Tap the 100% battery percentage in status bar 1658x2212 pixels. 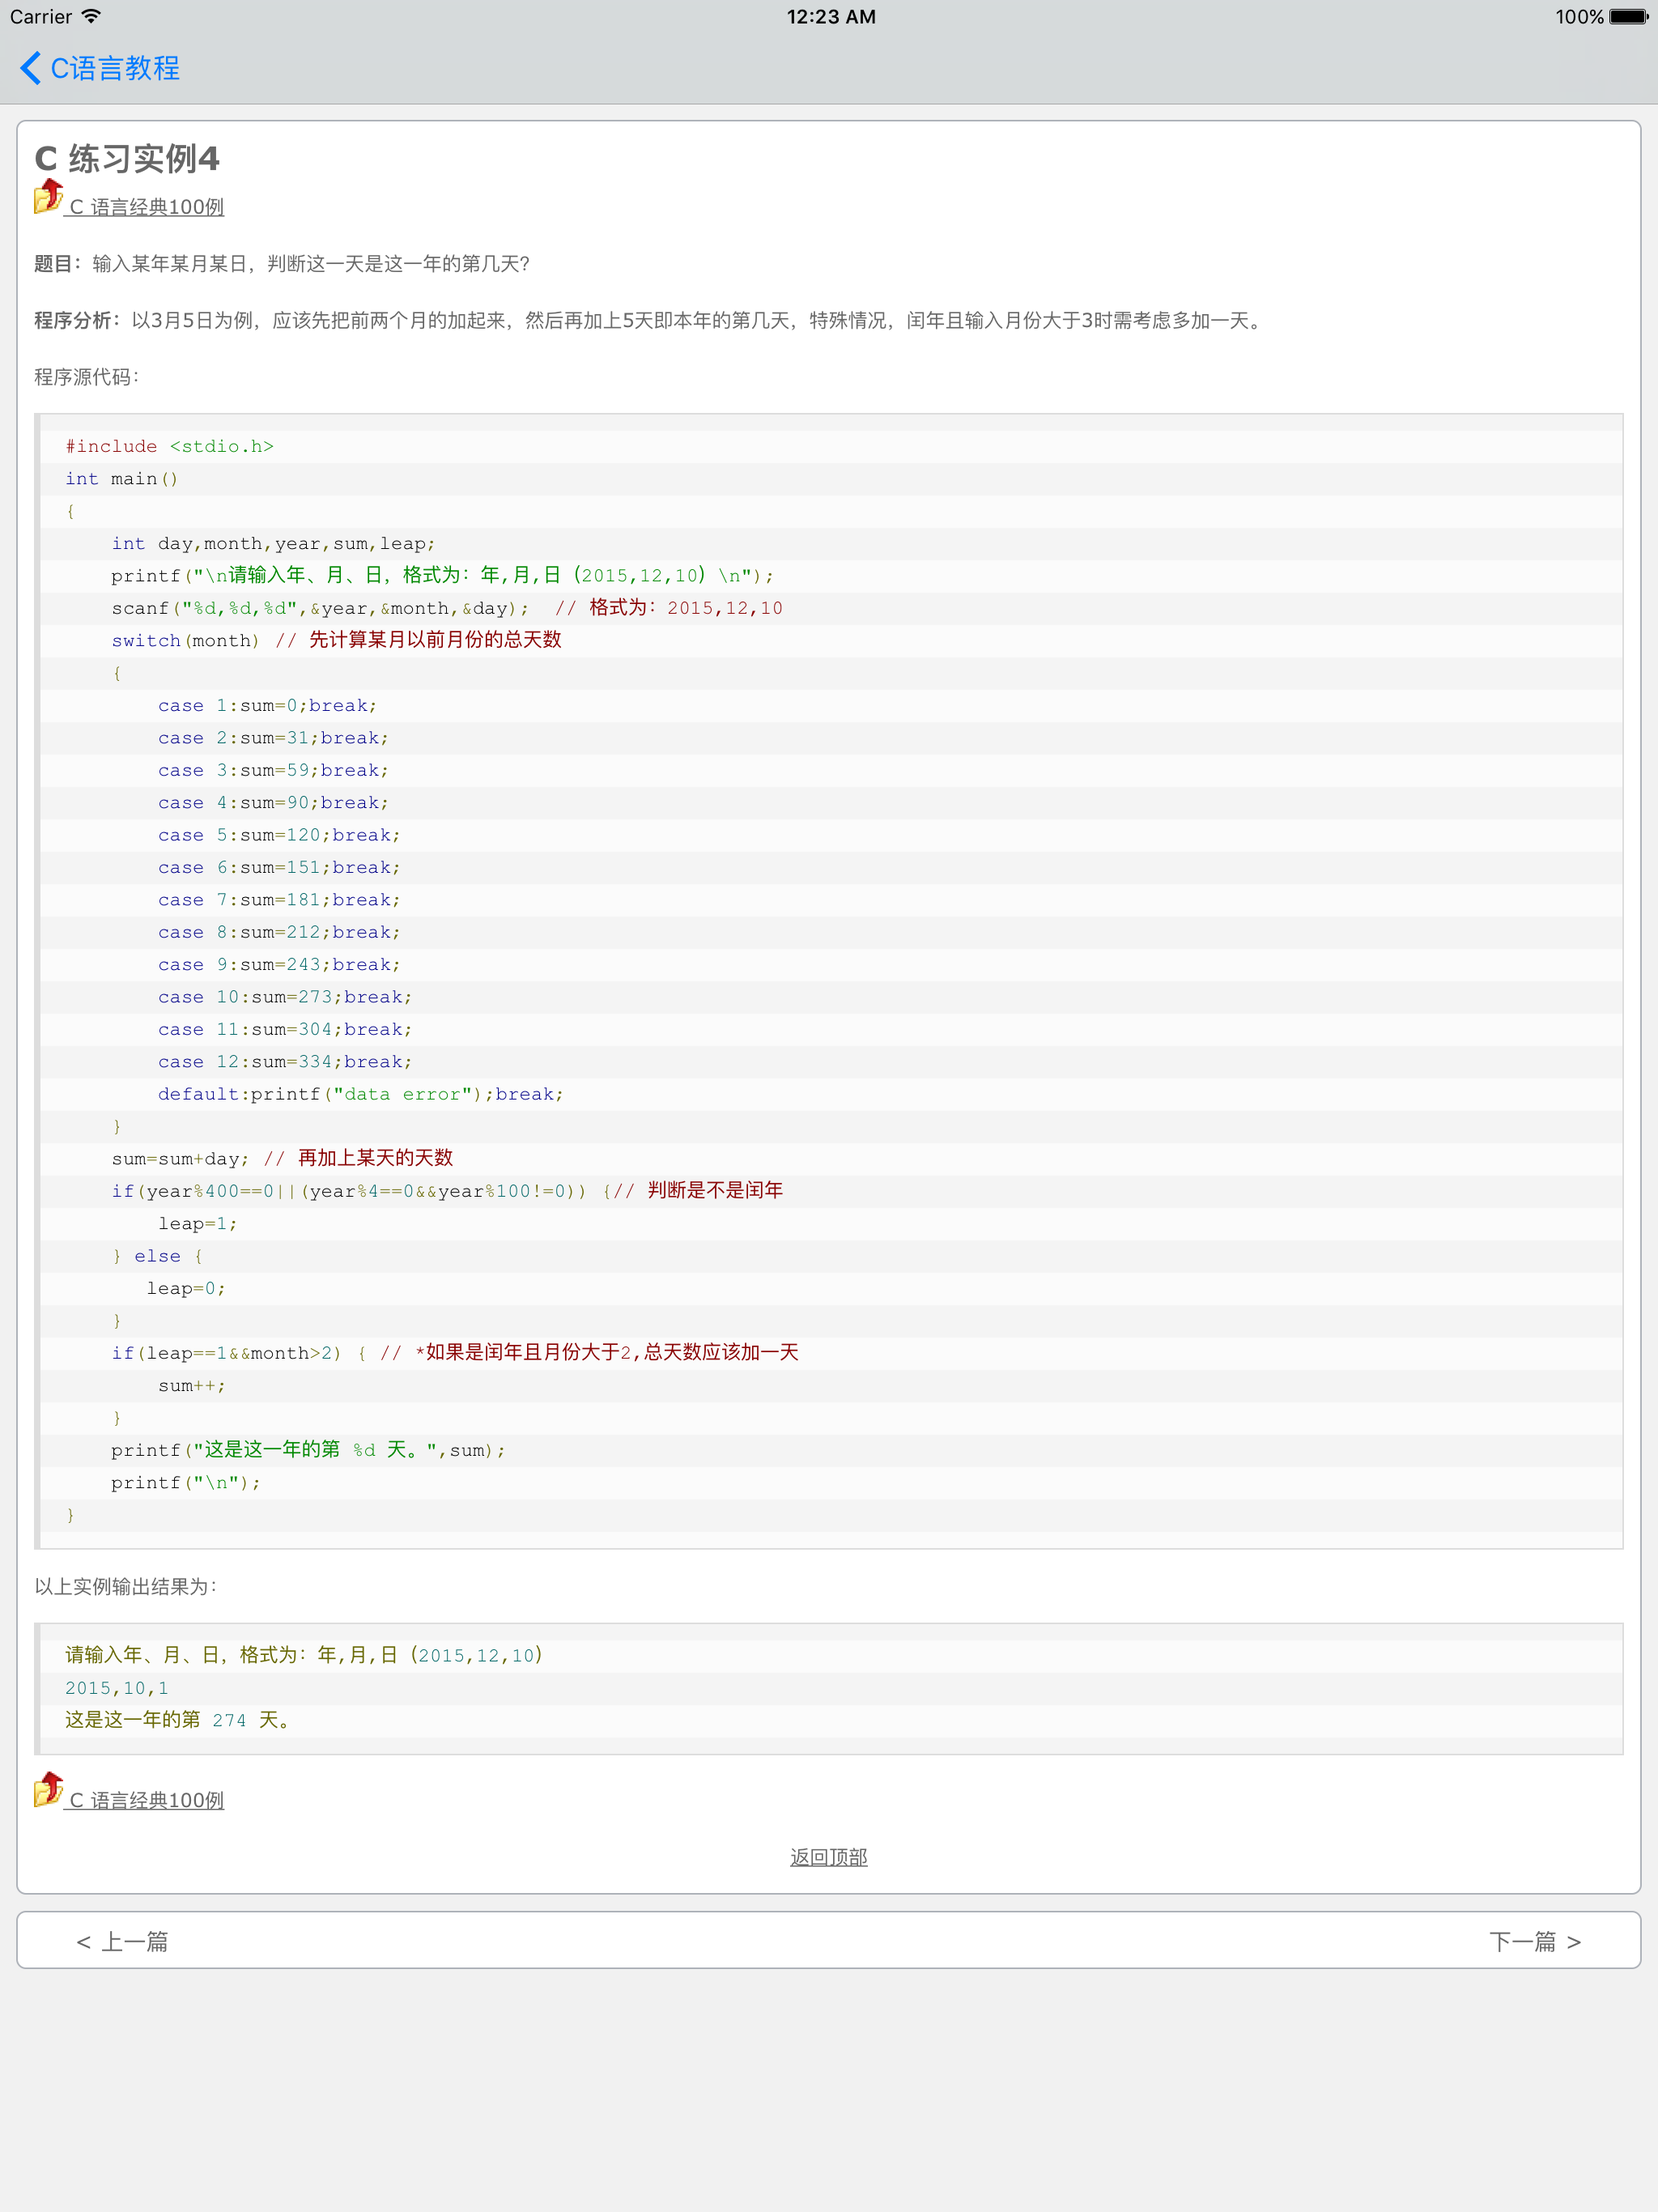pos(1579,17)
